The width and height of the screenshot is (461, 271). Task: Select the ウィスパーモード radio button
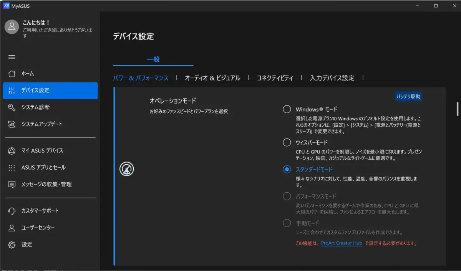coord(287,142)
